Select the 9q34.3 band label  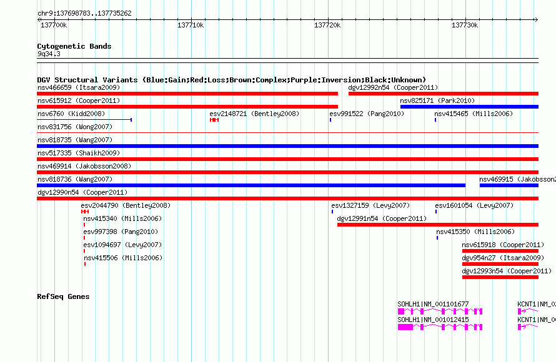tap(49, 54)
